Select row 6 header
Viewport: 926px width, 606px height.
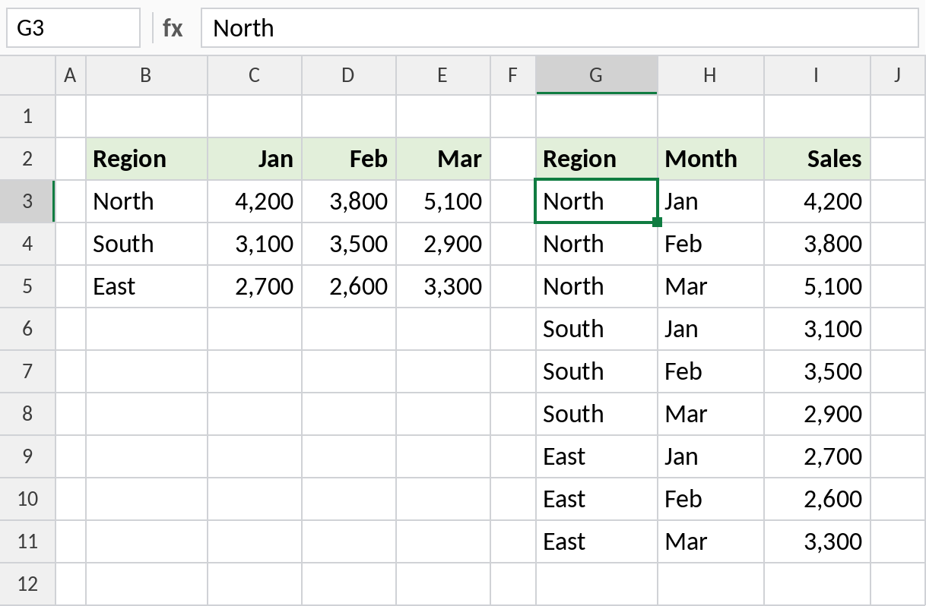(28, 329)
